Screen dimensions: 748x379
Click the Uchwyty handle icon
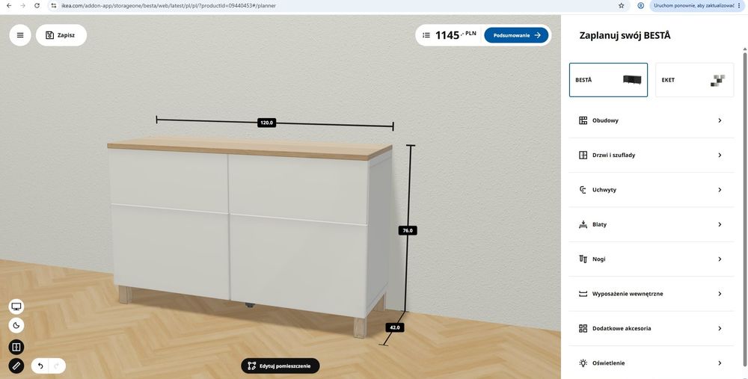(x=583, y=190)
